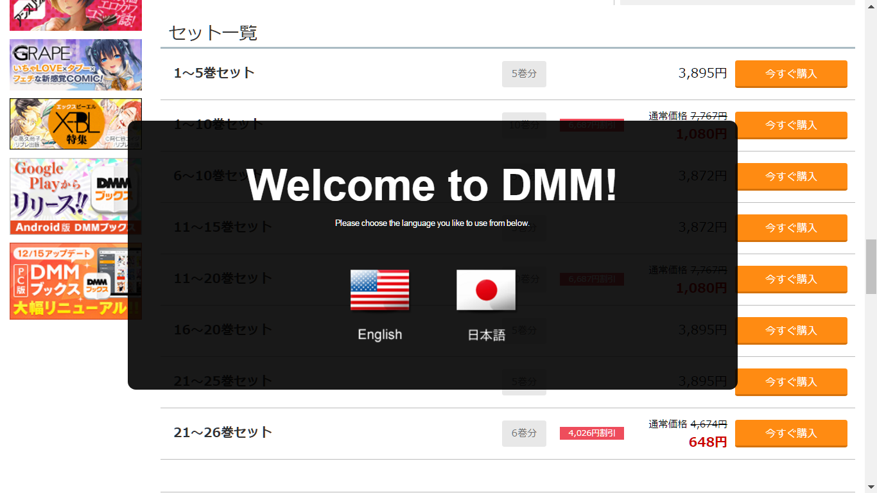Choose the Japanese flag icon
Screen dimensions: 877x493
tap(486, 290)
